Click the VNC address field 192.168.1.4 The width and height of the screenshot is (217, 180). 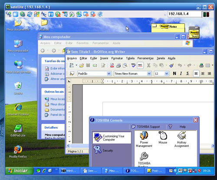(184, 14)
